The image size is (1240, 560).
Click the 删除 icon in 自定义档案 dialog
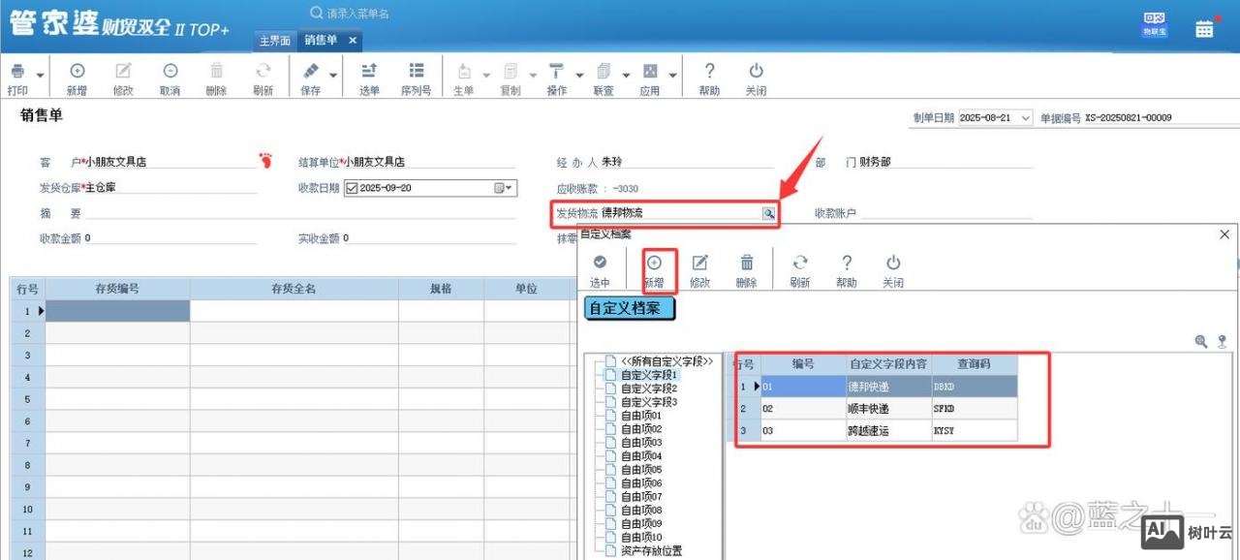pos(746,262)
